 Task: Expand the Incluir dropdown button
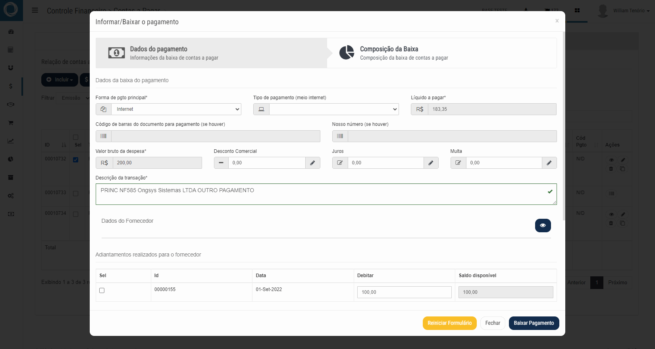60,80
